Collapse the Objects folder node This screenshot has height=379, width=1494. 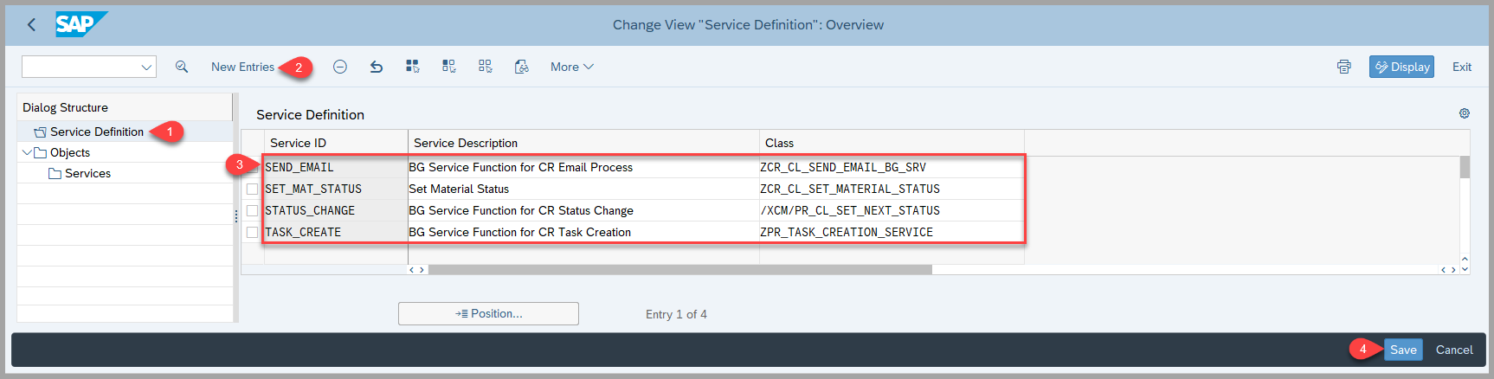(x=27, y=152)
